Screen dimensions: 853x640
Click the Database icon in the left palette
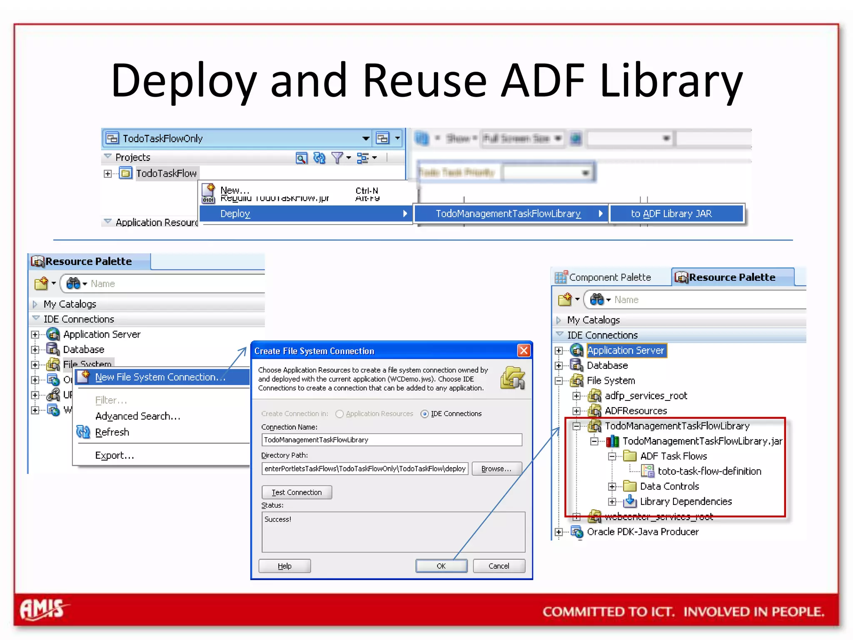[53, 349]
